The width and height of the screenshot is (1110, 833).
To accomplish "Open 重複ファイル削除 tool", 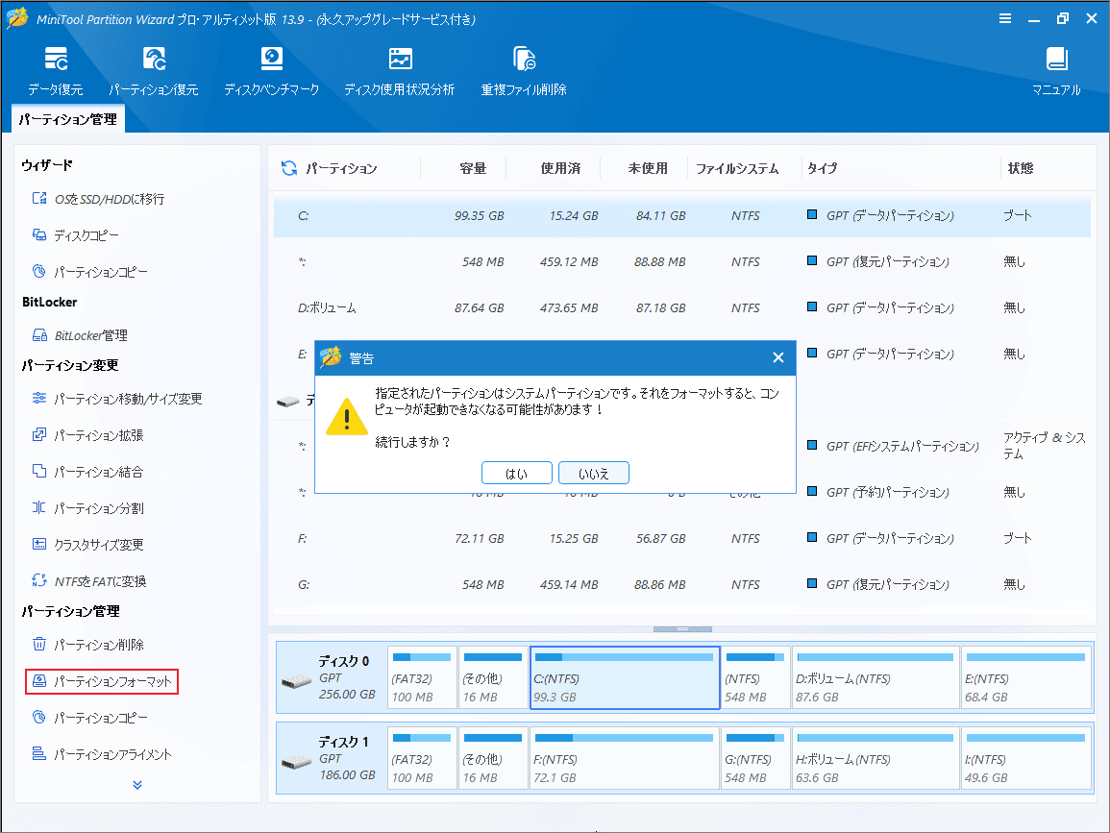I will coord(524,71).
